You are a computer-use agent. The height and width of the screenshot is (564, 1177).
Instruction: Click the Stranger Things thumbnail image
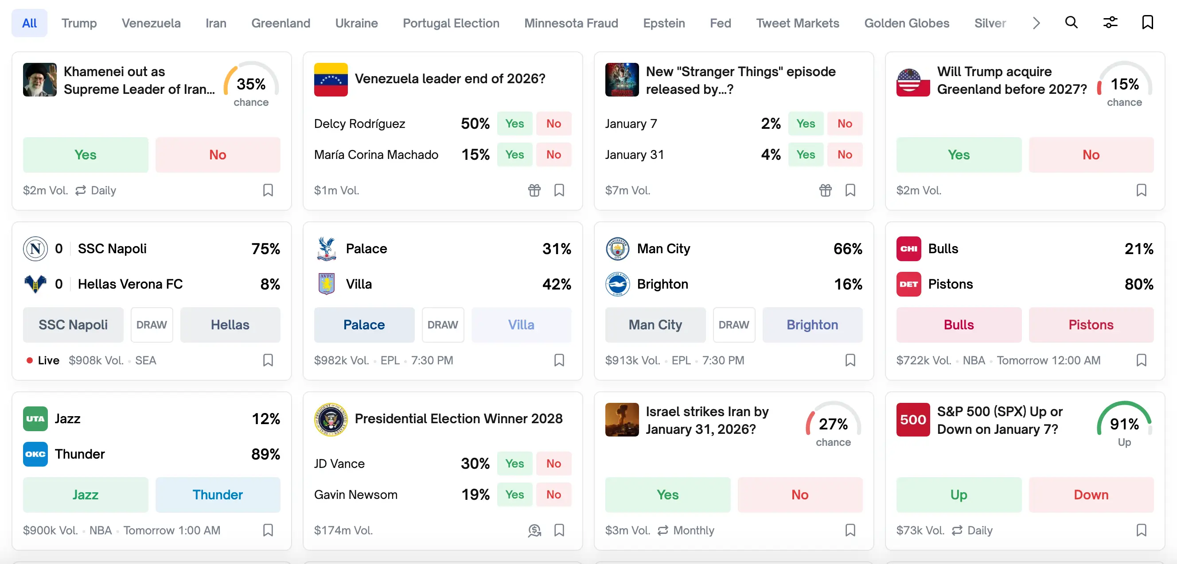click(x=621, y=80)
